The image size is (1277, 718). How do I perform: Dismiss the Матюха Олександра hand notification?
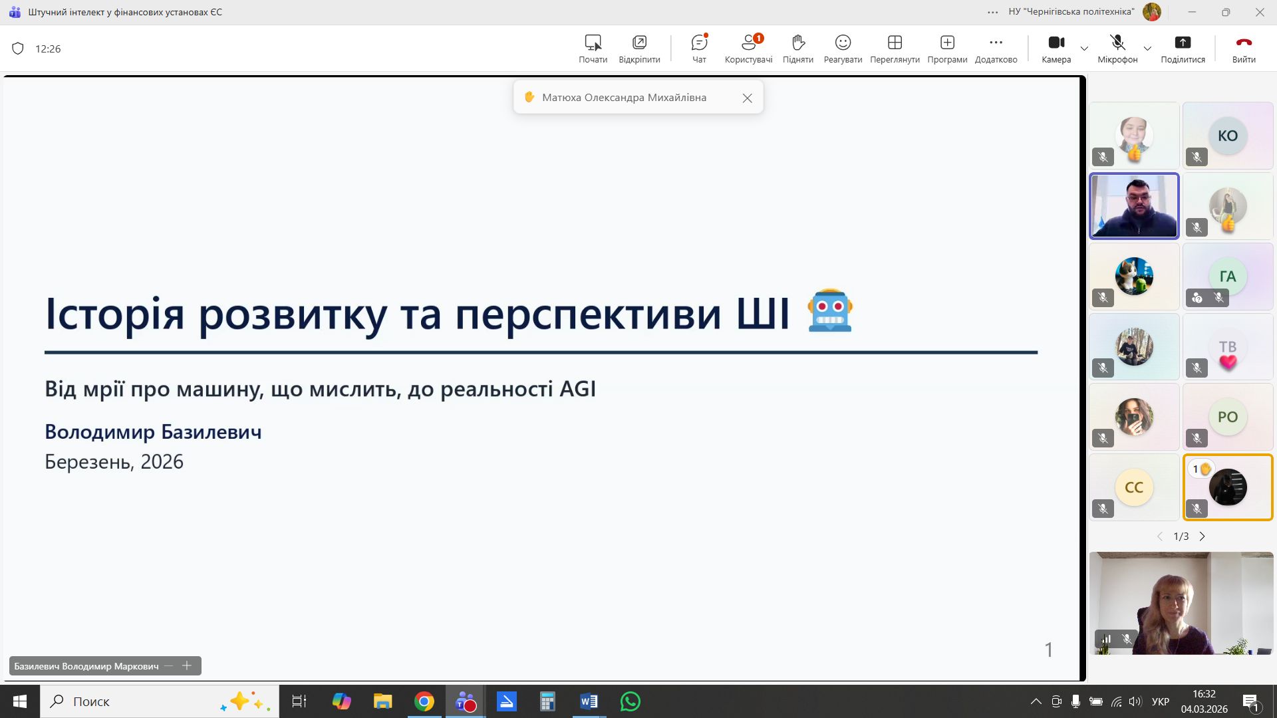coord(747,97)
